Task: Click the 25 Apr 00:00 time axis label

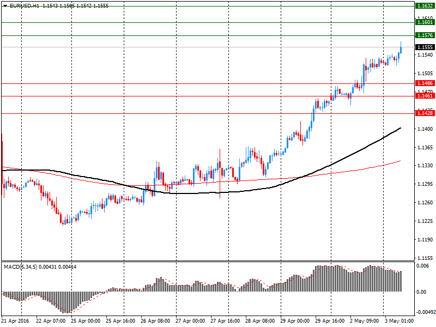Action: point(86,321)
